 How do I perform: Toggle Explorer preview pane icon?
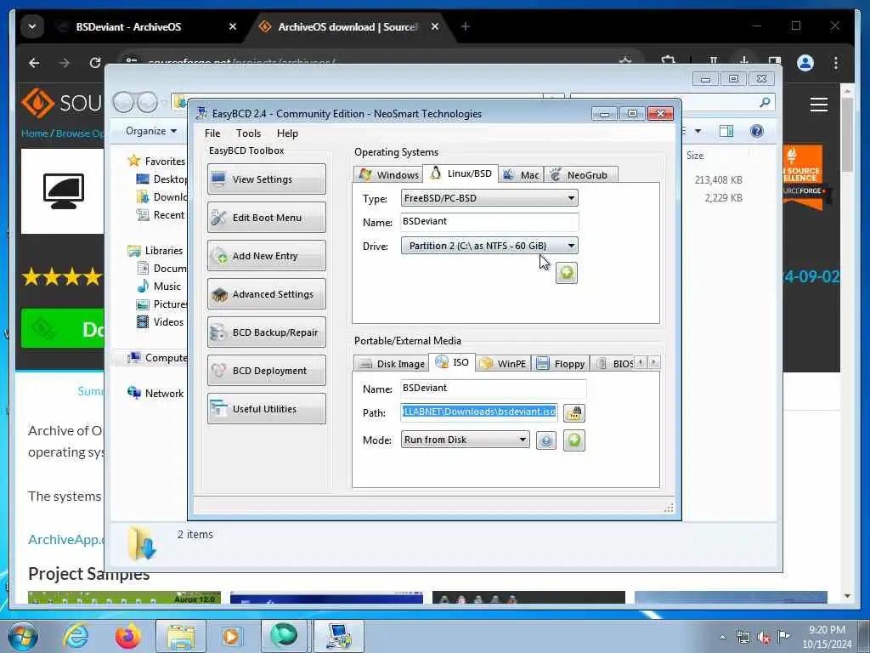coord(726,131)
